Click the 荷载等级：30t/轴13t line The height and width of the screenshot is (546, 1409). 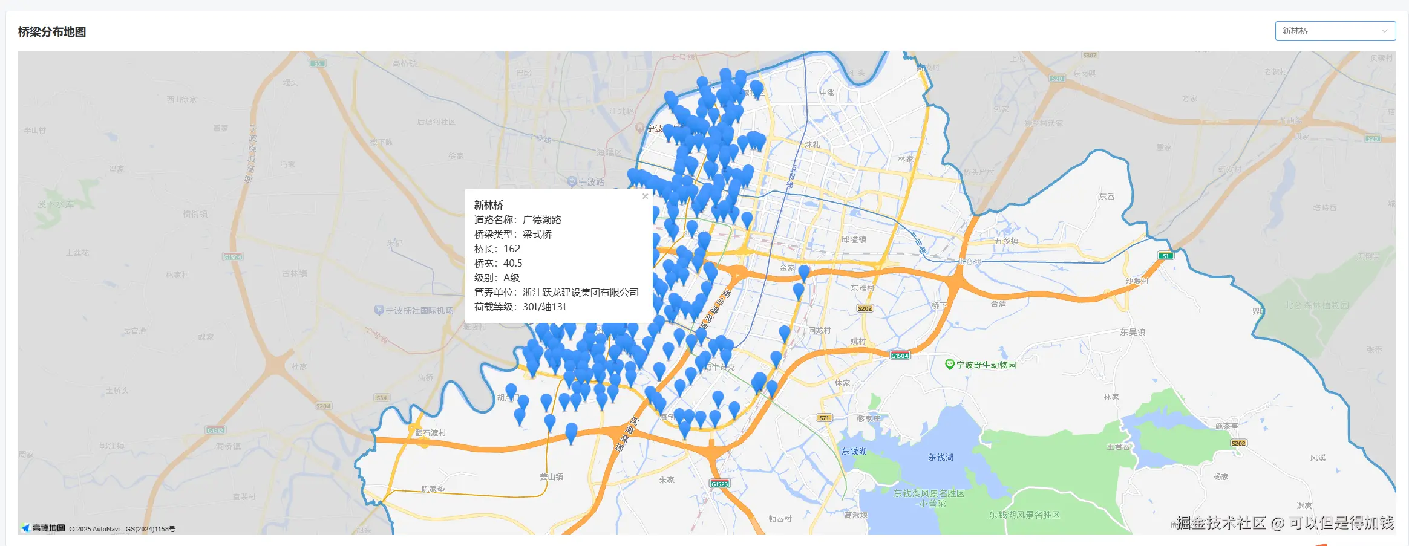[520, 307]
